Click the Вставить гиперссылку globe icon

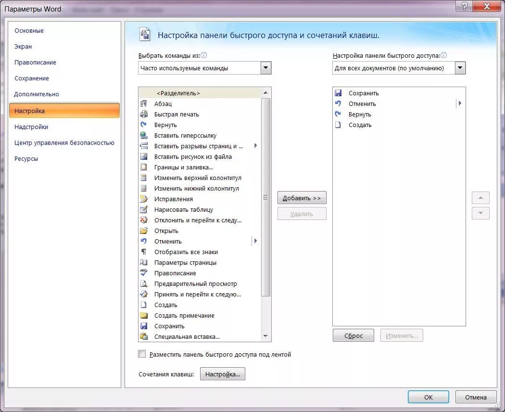pyautogui.click(x=144, y=135)
